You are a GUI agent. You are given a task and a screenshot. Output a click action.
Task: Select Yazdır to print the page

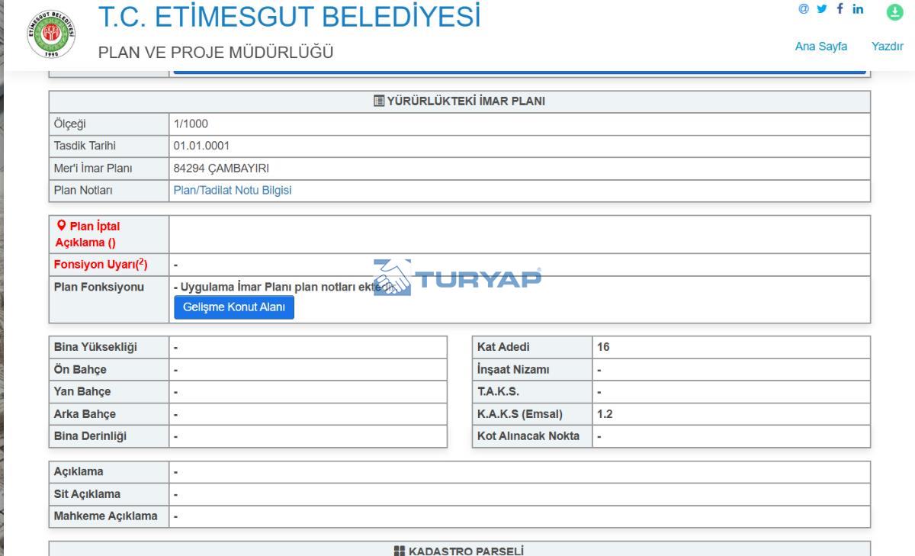tap(887, 47)
